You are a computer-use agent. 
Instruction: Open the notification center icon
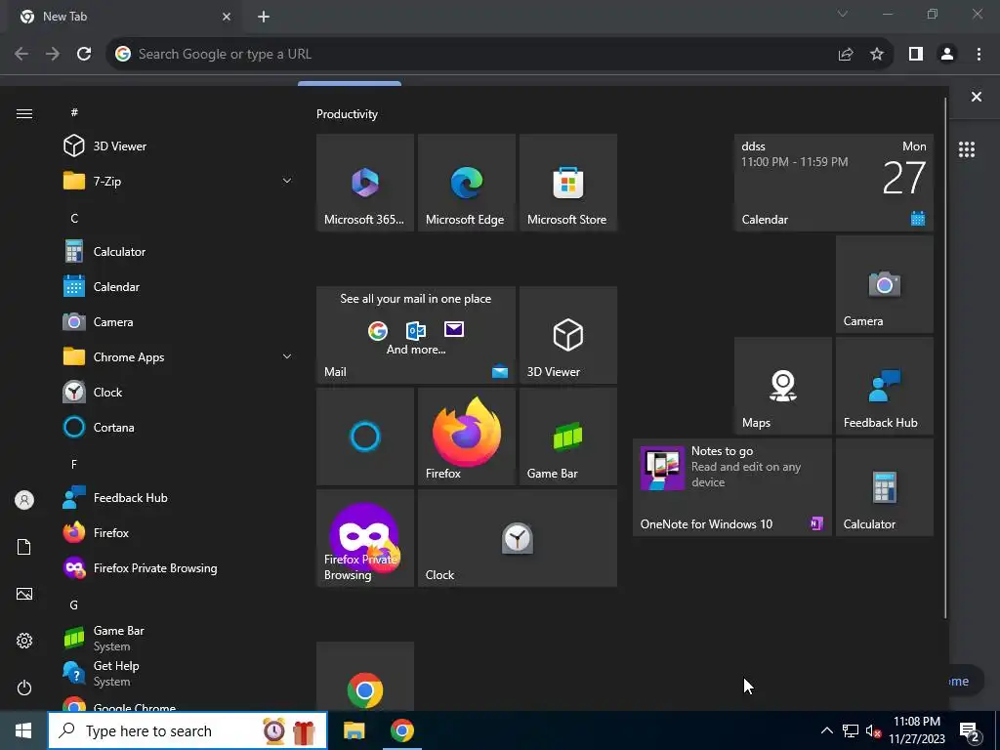coord(970,730)
